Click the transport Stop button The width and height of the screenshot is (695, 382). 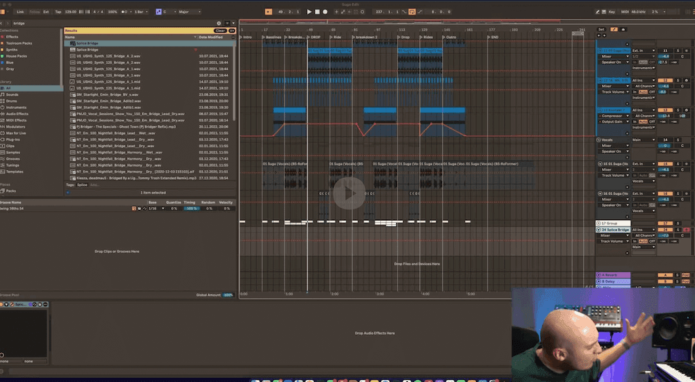[318, 12]
